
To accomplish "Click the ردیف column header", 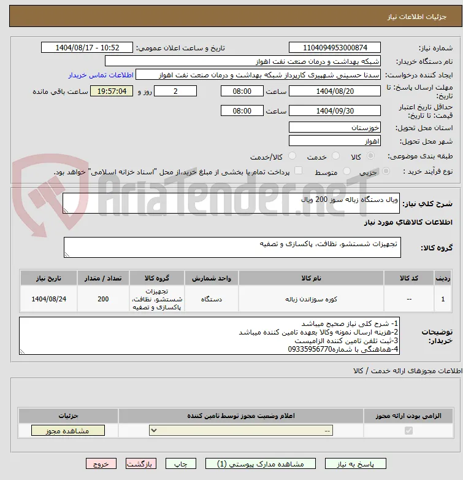I will [443, 278].
